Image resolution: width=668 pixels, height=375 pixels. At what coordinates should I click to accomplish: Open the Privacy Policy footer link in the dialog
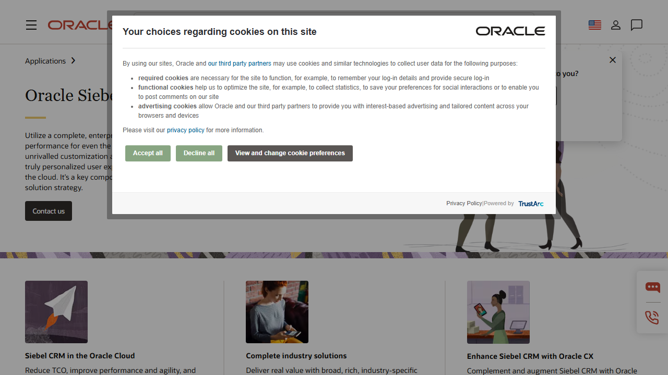pos(464,203)
